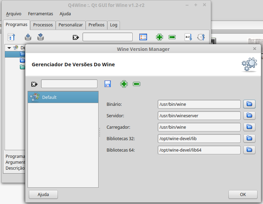The height and width of the screenshot is (204, 263).
Task: Browse for the Servidor path
Action: 249,116
